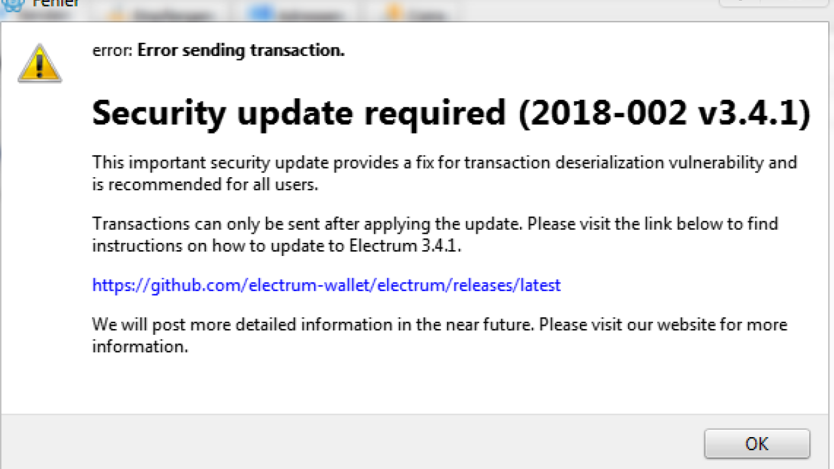The height and width of the screenshot is (469, 834).
Task: Click the Electrum icon in title bar
Action: [x=12, y=4]
